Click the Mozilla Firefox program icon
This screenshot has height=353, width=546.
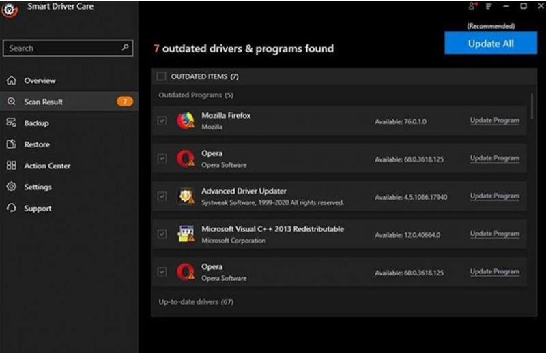coord(185,121)
